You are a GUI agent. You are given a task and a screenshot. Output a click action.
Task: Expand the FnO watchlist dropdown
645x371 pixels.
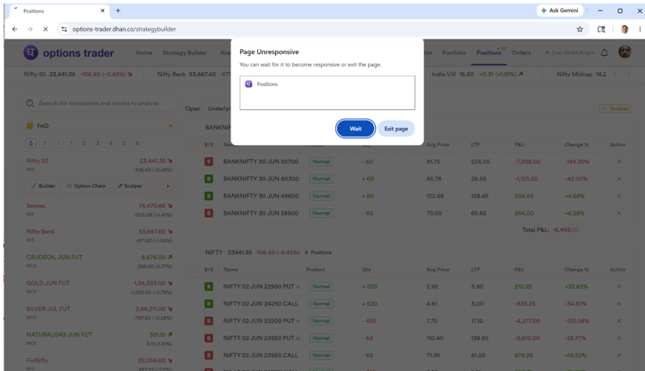tap(171, 126)
